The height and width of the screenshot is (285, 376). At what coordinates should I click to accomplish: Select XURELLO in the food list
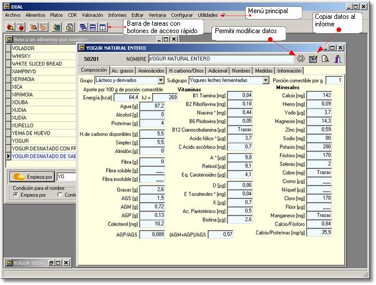pyautogui.click(x=43, y=126)
